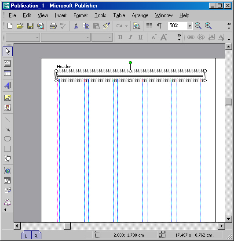Select the Picture Frame tool
Screen dimensions: 234x241
pyautogui.click(x=7, y=98)
